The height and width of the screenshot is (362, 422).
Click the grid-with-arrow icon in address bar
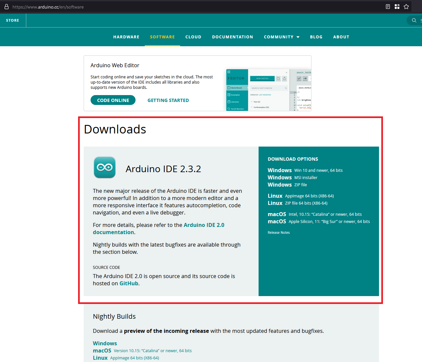(x=397, y=7)
